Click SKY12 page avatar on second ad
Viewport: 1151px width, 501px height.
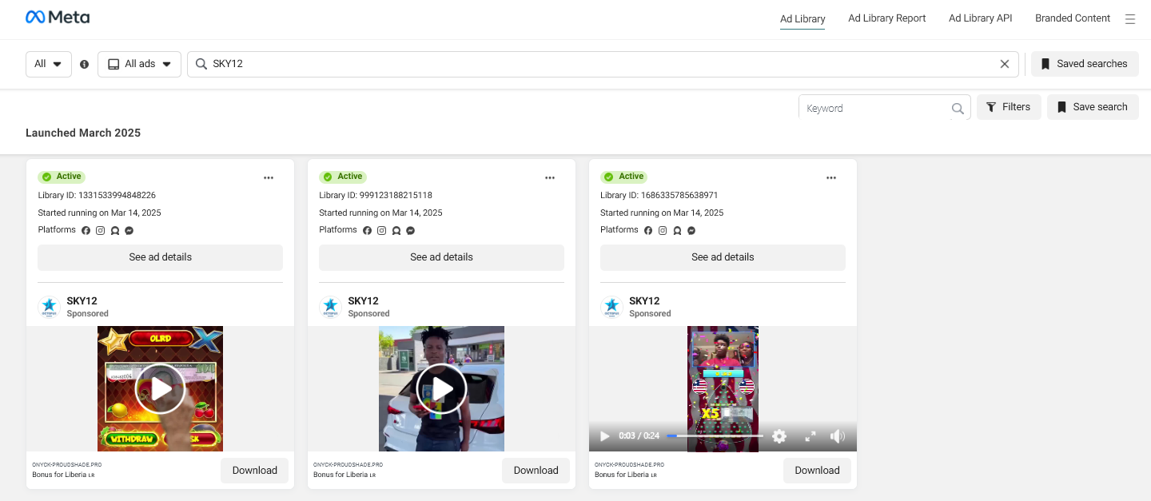point(331,307)
